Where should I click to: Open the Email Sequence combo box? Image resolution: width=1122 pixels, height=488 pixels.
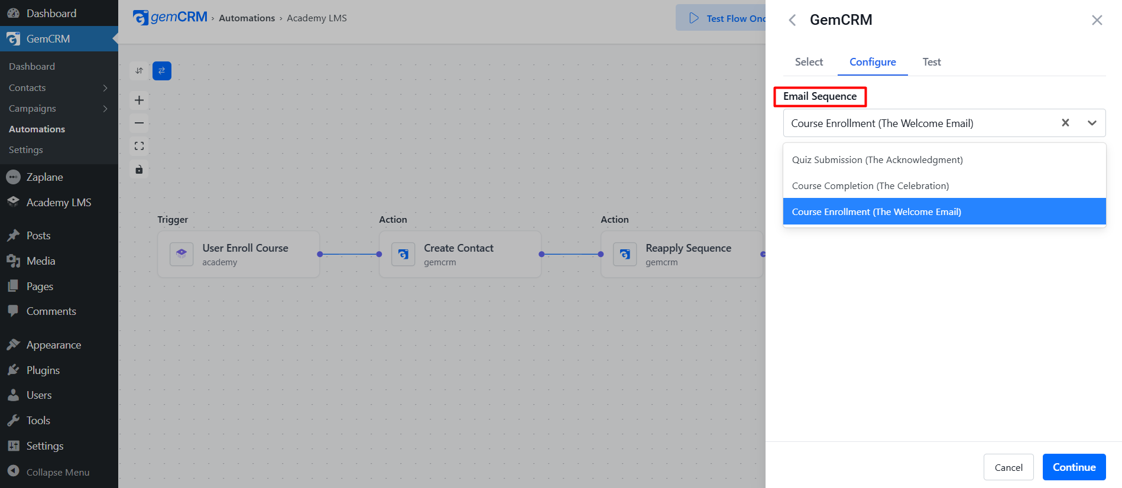coord(944,123)
